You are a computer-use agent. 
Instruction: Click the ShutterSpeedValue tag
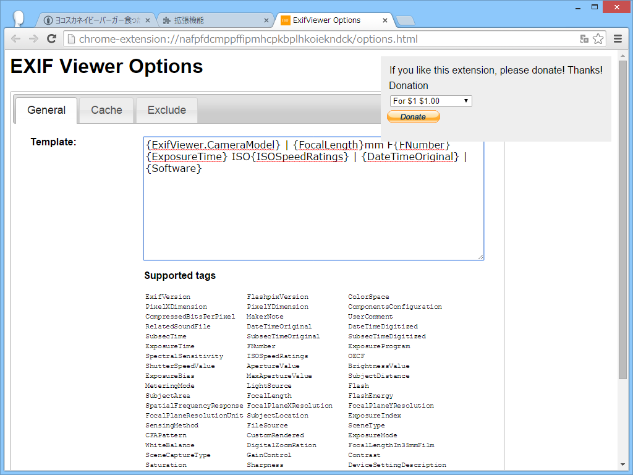180,366
